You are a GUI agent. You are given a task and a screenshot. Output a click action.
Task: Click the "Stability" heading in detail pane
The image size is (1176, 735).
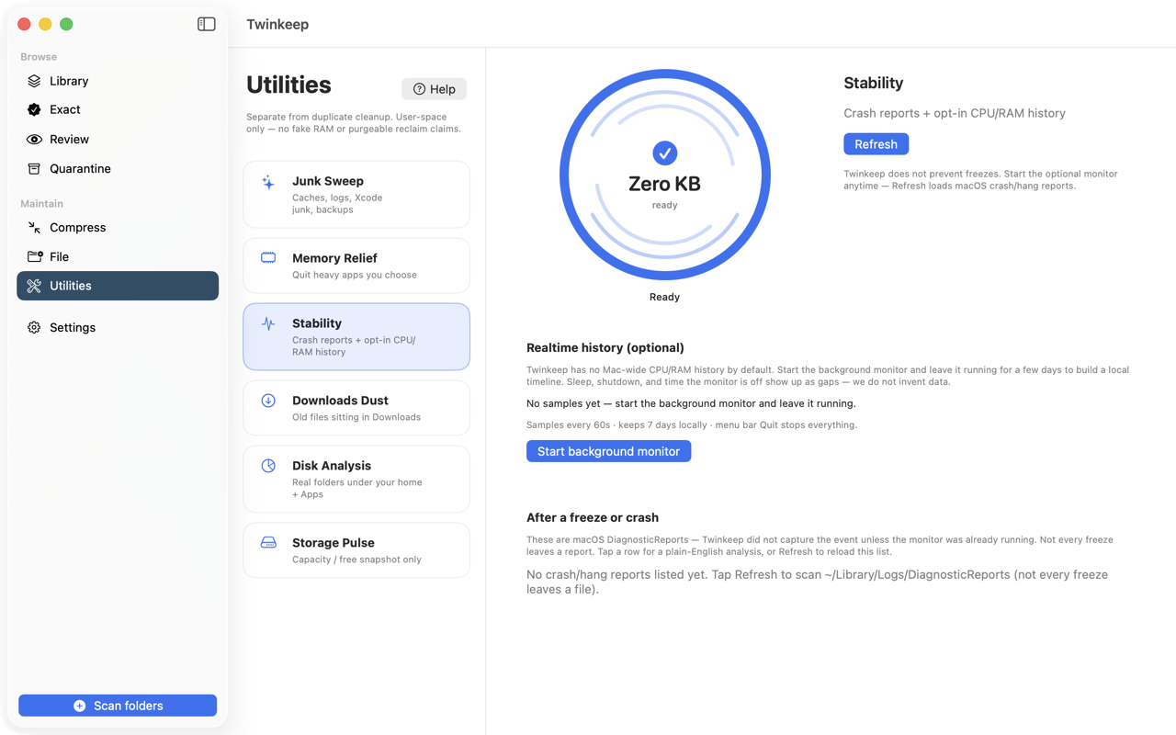tap(874, 83)
